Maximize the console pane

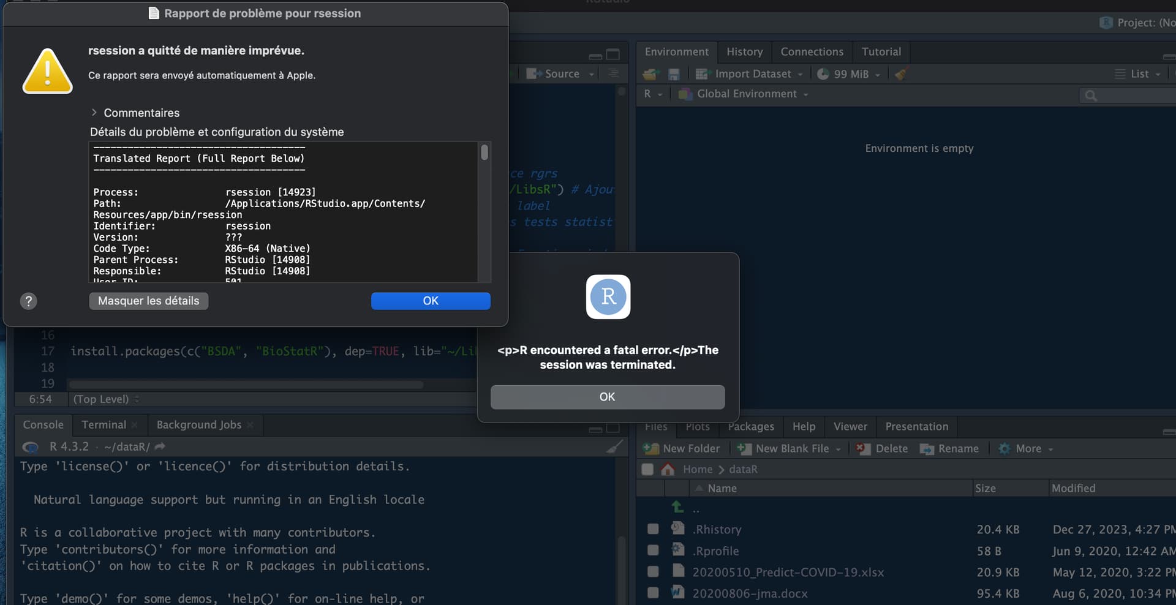tap(613, 428)
